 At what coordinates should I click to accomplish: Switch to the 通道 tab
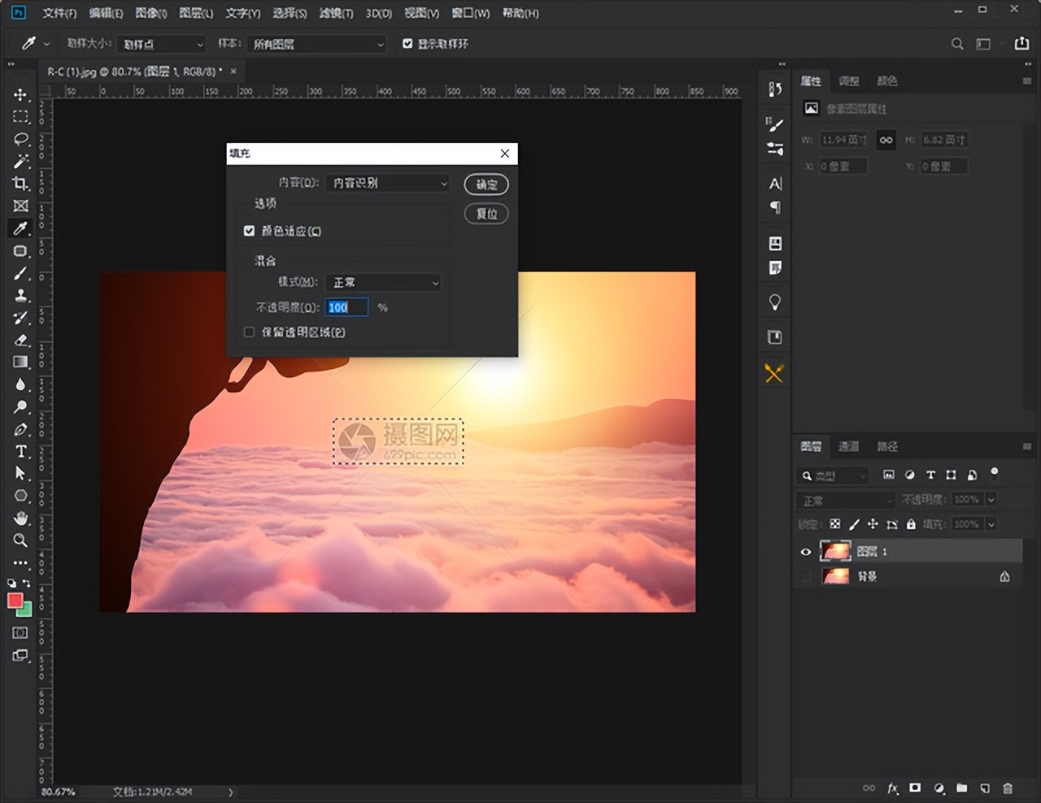click(x=848, y=446)
